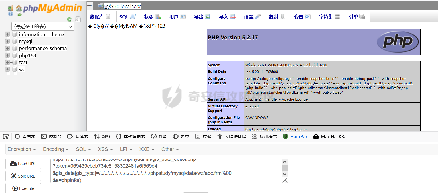Open HackBar Encryption dropdown menu
The width and height of the screenshot is (438, 193).
[x=22, y=149]
